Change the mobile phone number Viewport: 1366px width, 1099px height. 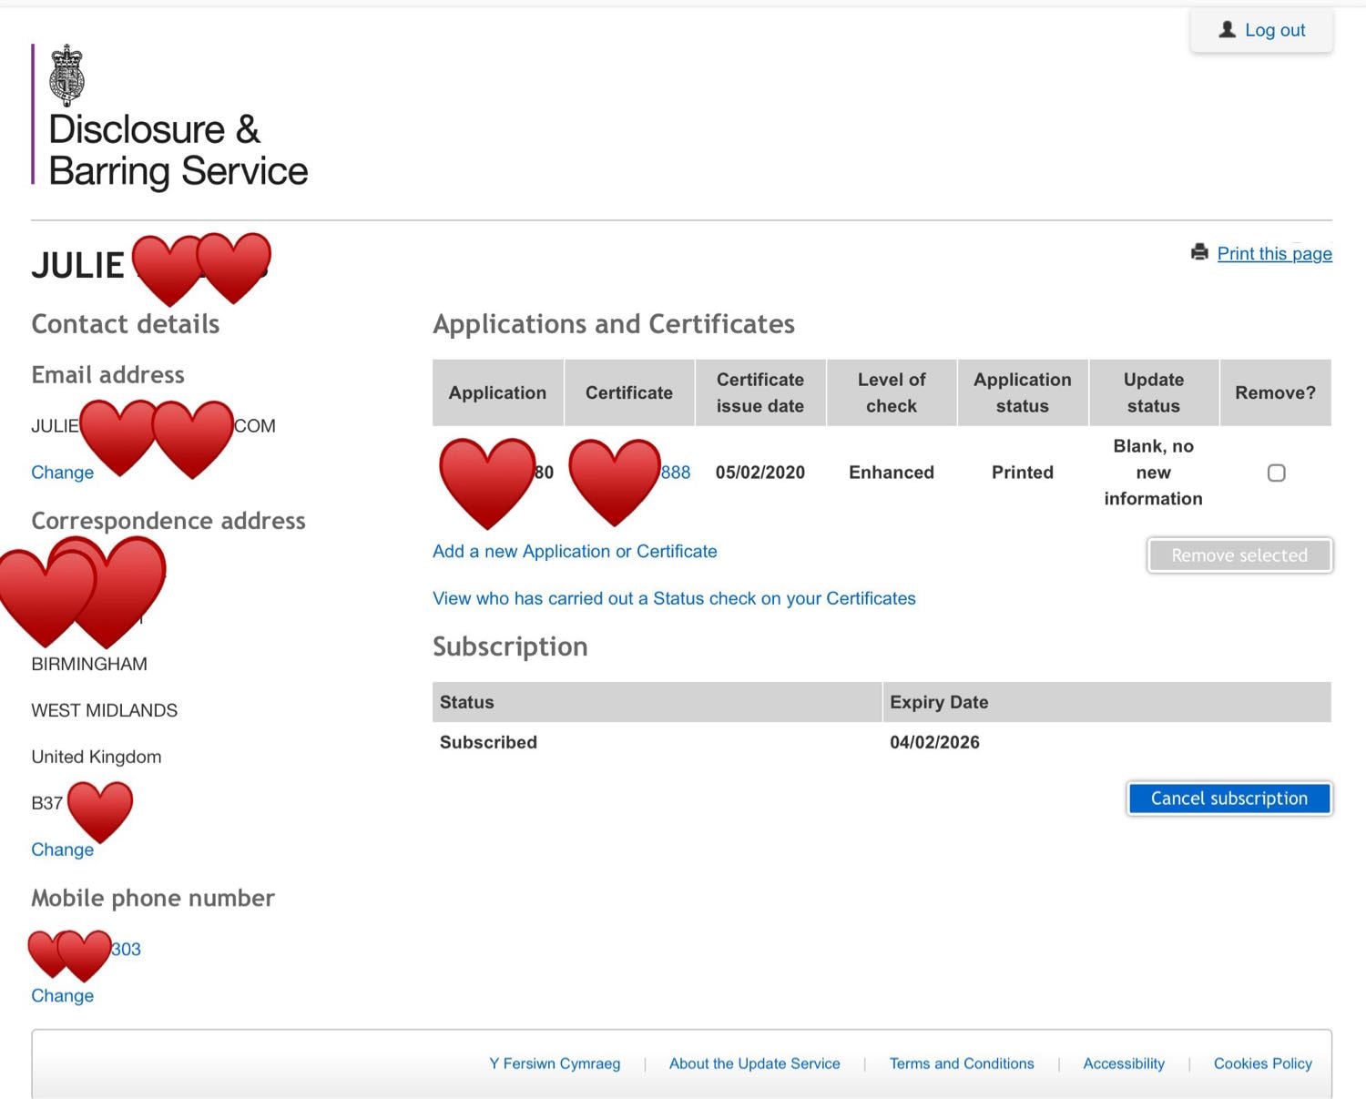coord(62,995)
